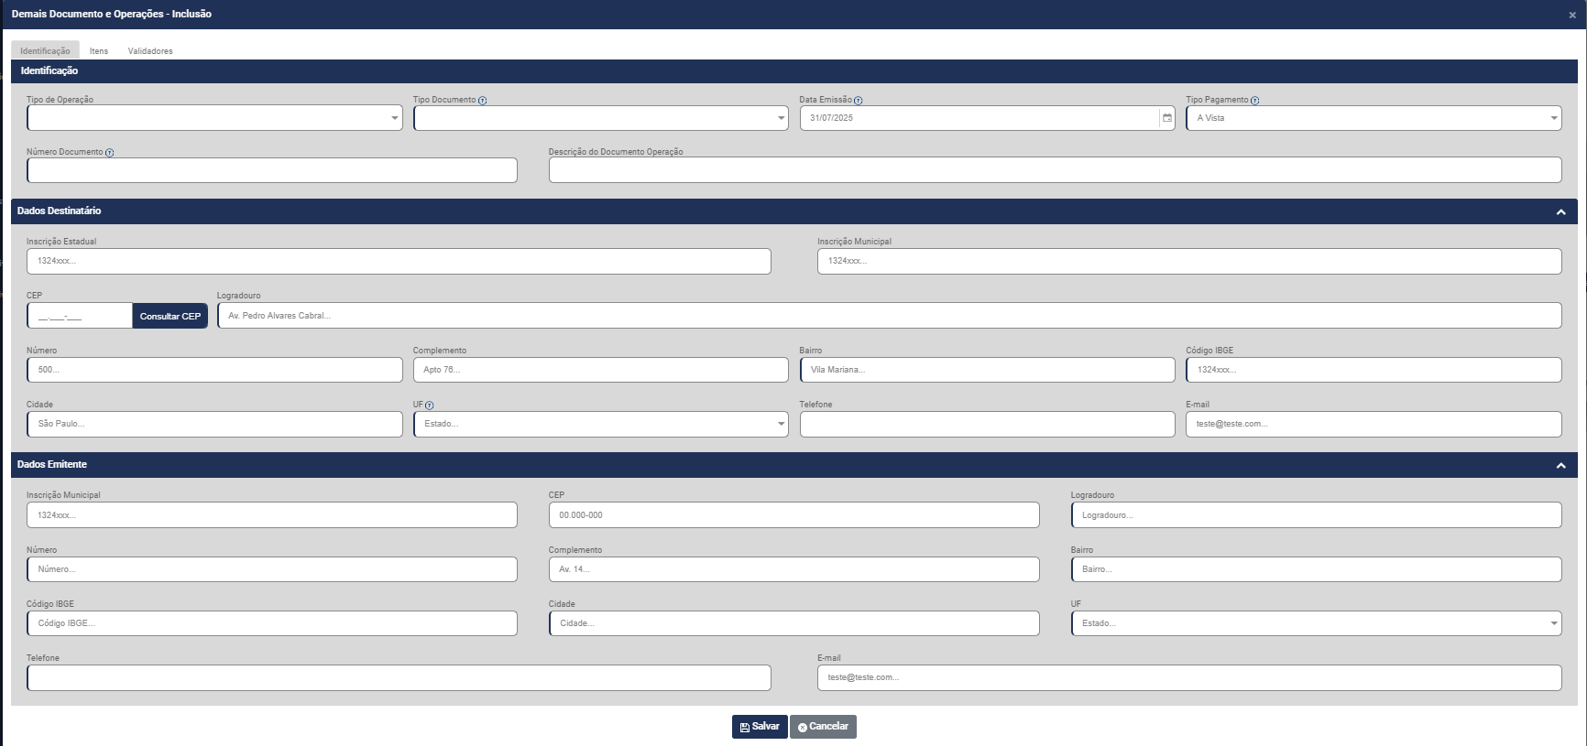
Task: Click the Emitente Cidade field
Action: 794,623
